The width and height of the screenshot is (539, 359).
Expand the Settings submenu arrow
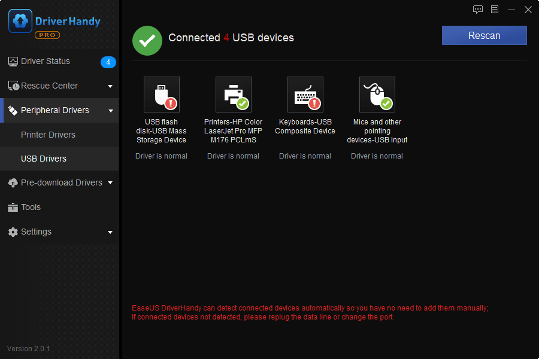(x=110, y=232)
